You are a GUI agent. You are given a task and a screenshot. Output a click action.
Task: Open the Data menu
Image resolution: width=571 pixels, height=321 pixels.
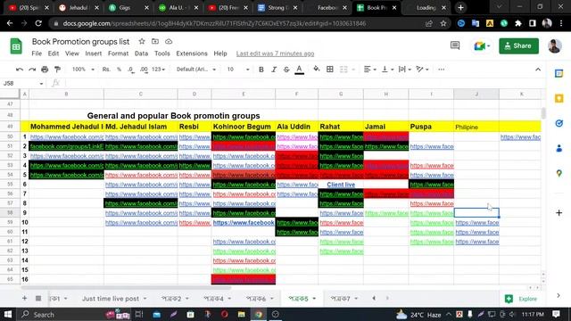pos(141,53)
